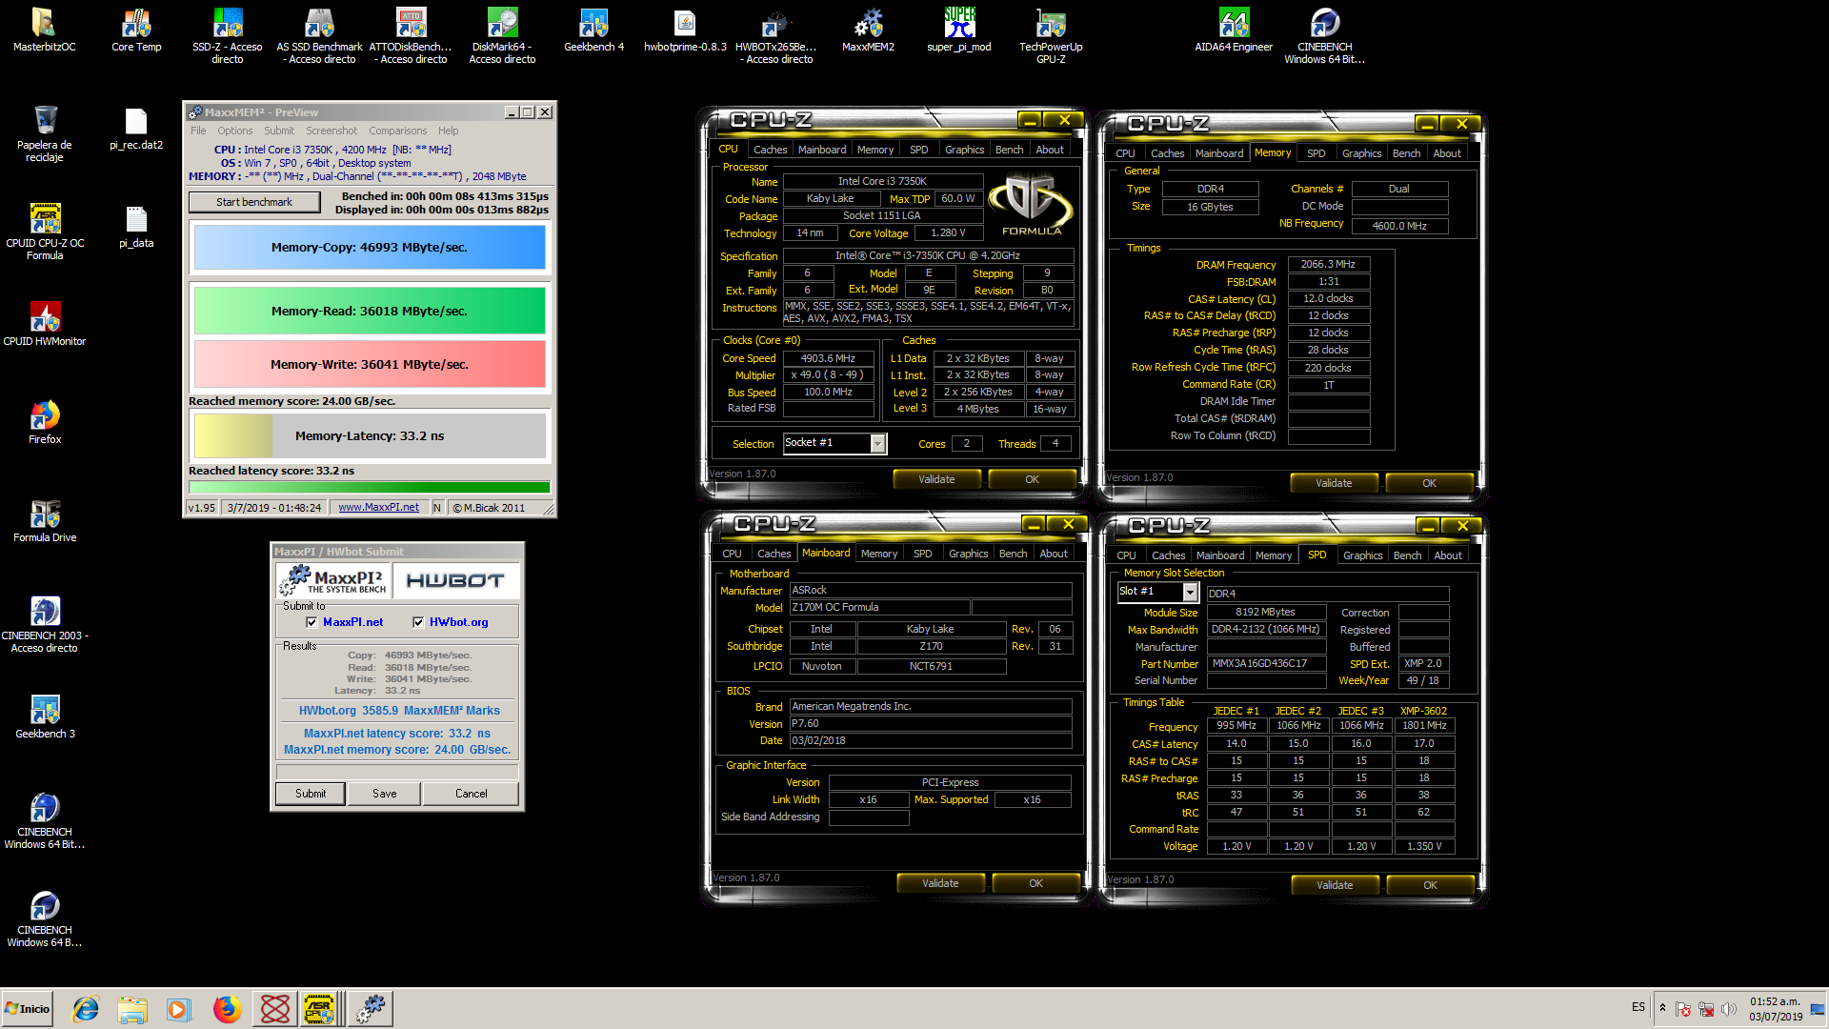
Task: Open pi_rec.dat2 file icon
Action: 136,129
